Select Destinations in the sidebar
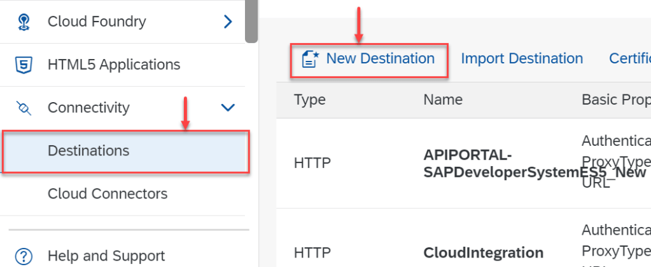651x267 pixels. (88, 151)
